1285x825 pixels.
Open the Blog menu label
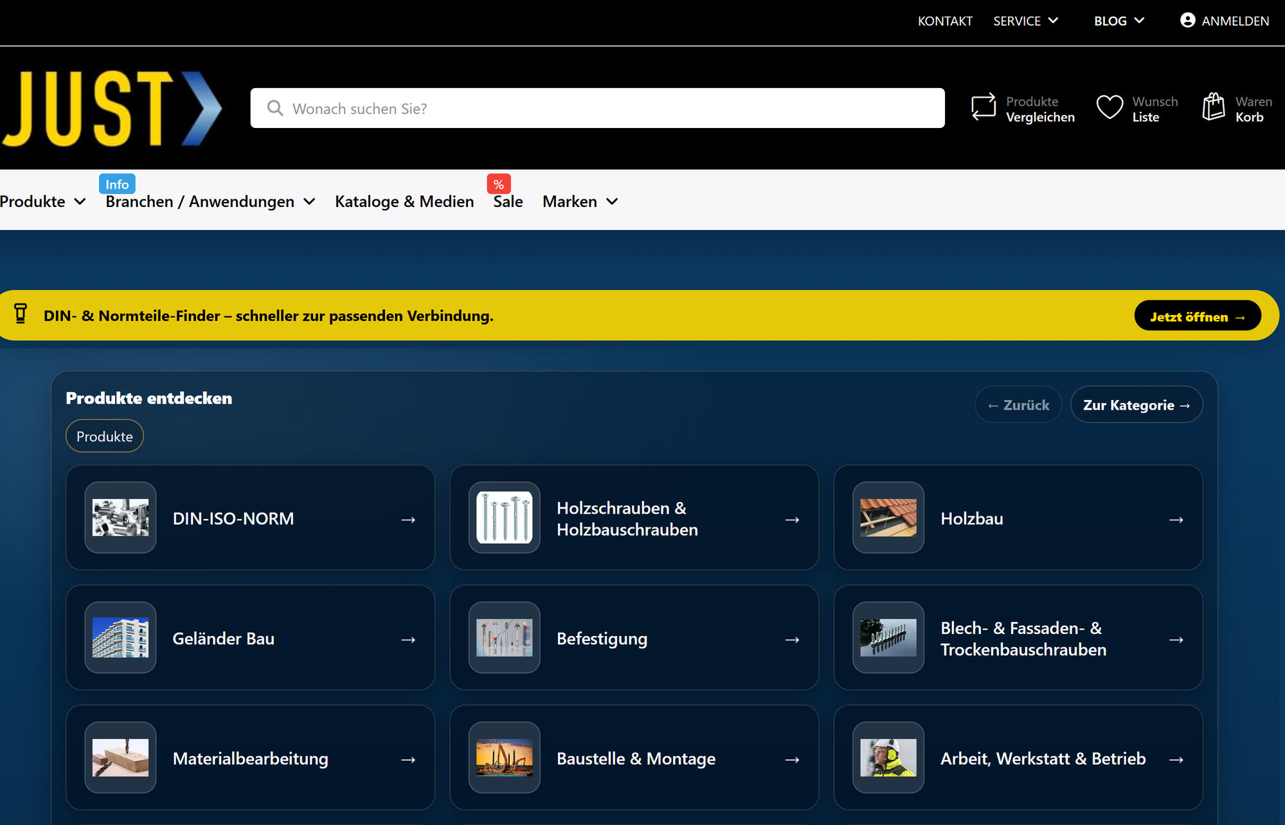(1110, 21)
